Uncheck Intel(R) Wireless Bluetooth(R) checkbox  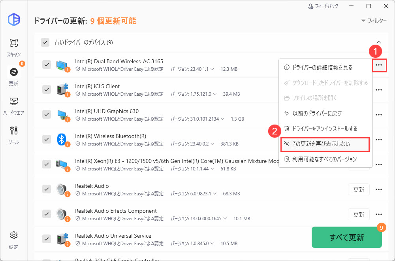(47, 140)
